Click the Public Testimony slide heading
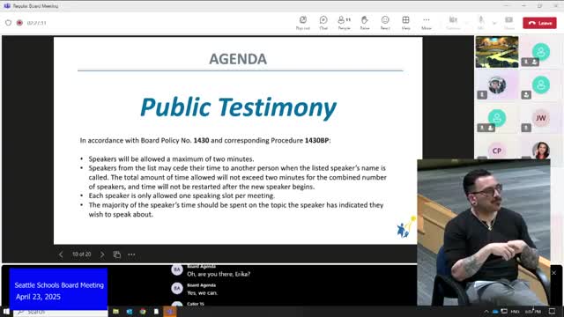 coord(238,107)
